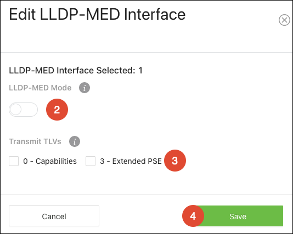Screen dimensions: 293x234
Task: Click the red step 4 callout badge
Action: click(193, 216)
